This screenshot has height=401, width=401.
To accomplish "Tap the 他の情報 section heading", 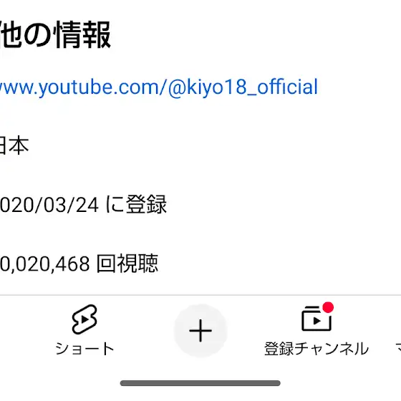I will [55, 35].
